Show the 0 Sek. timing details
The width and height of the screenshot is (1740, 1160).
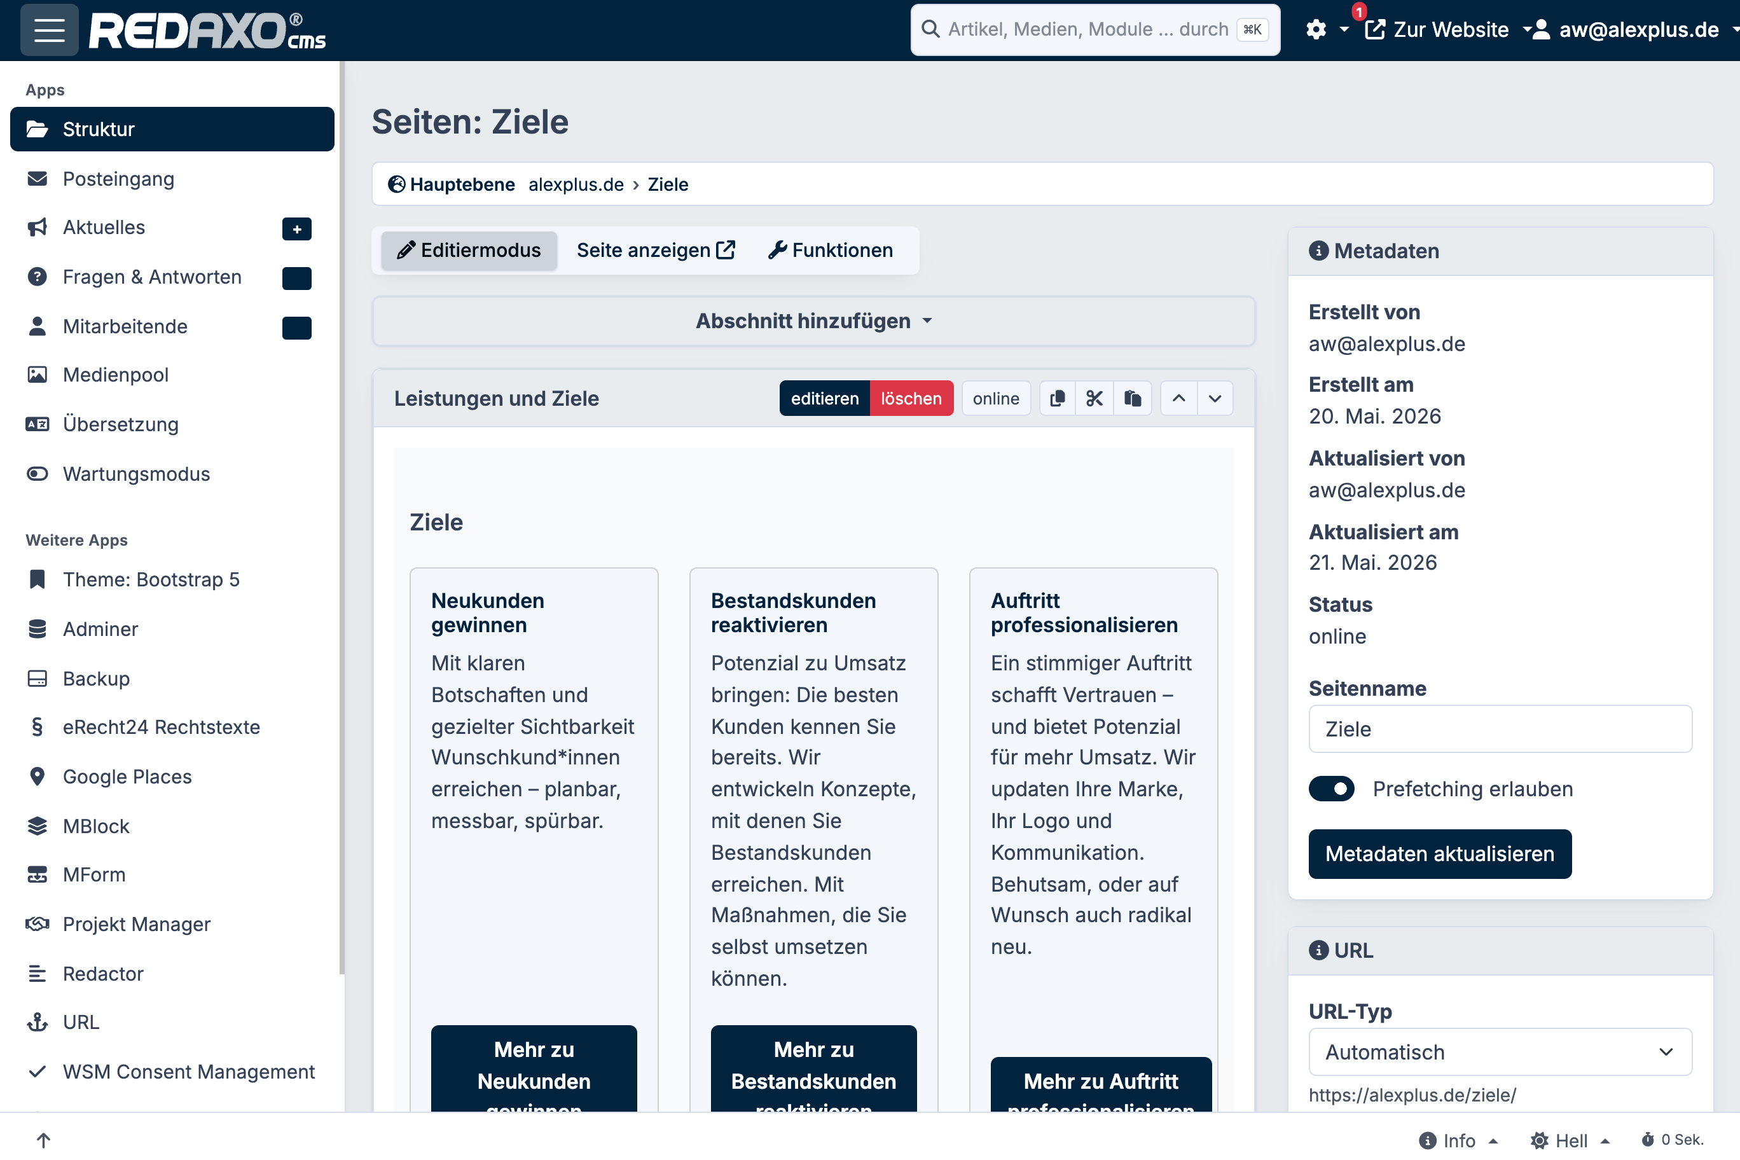1672,1140
